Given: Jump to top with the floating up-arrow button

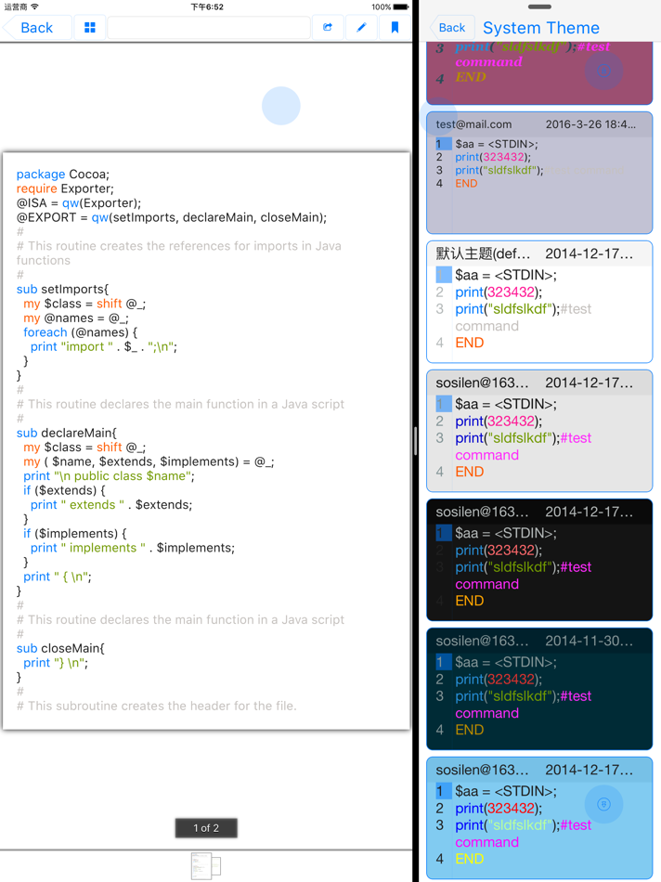Looking at the screenshot, I should click(x=603, y=71).
